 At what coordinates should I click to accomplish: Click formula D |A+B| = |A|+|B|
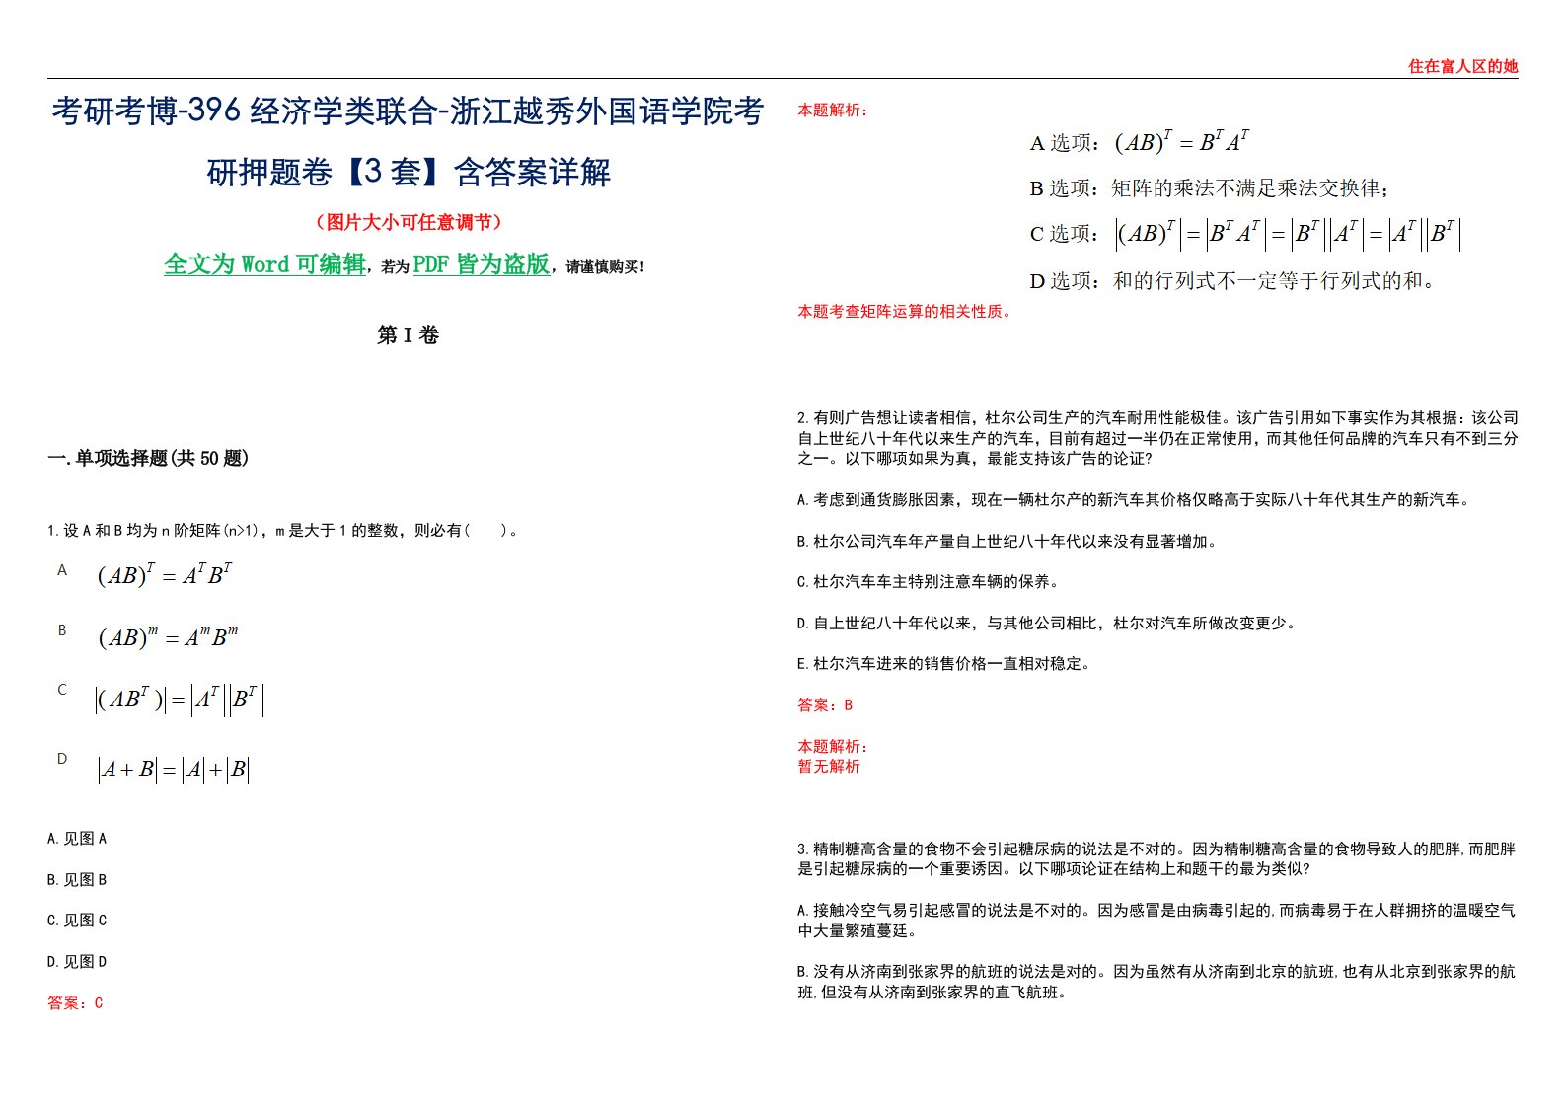tap(174, 770)
